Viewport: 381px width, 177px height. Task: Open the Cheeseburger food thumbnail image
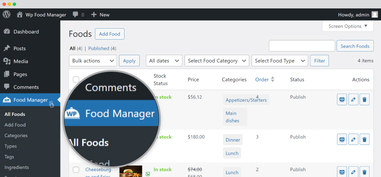131,171
